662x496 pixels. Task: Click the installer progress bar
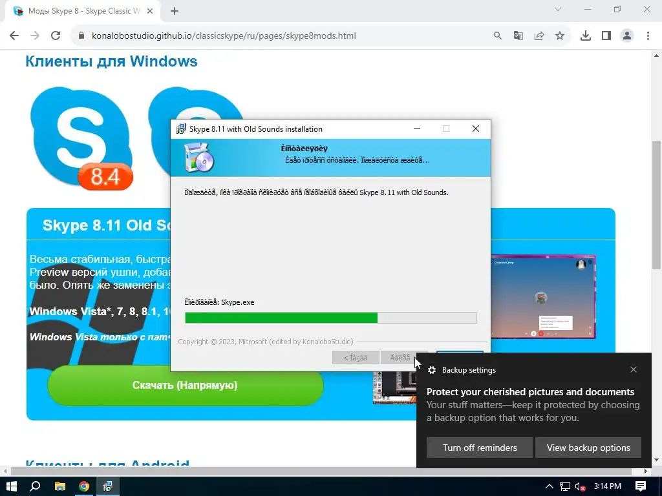(x=331, y=318)
